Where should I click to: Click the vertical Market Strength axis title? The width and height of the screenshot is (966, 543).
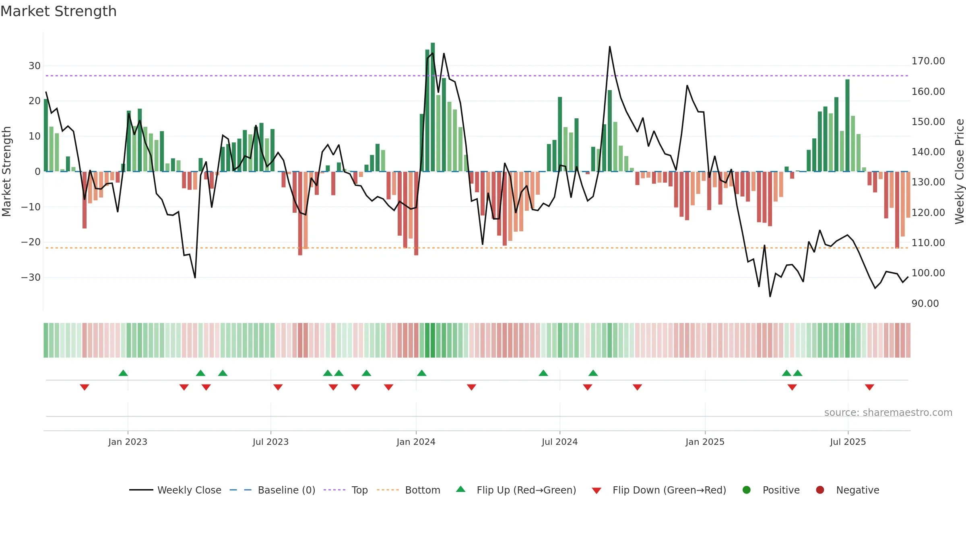point(6,171)
